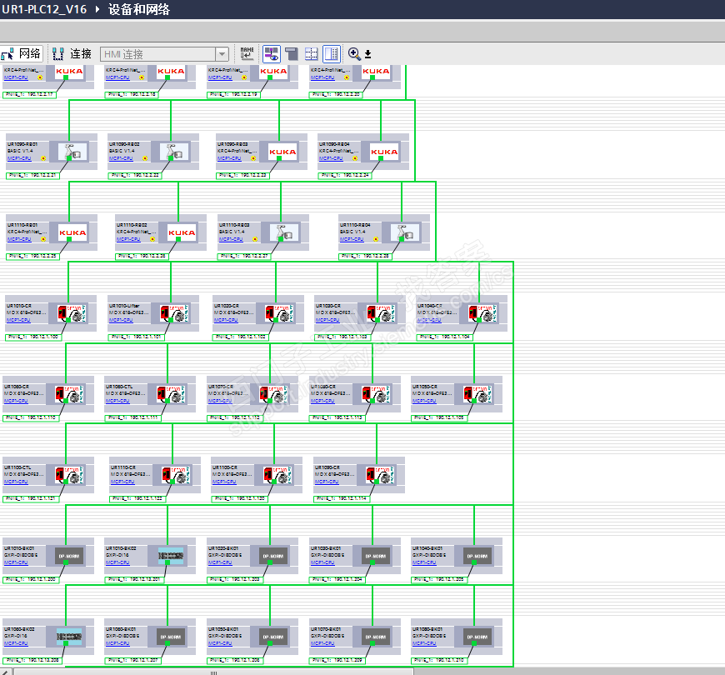The width and height of the screenshot is (725, 675).
Task: Select drive icon of UR1090-CR device
Action: (x=380, y=475)
